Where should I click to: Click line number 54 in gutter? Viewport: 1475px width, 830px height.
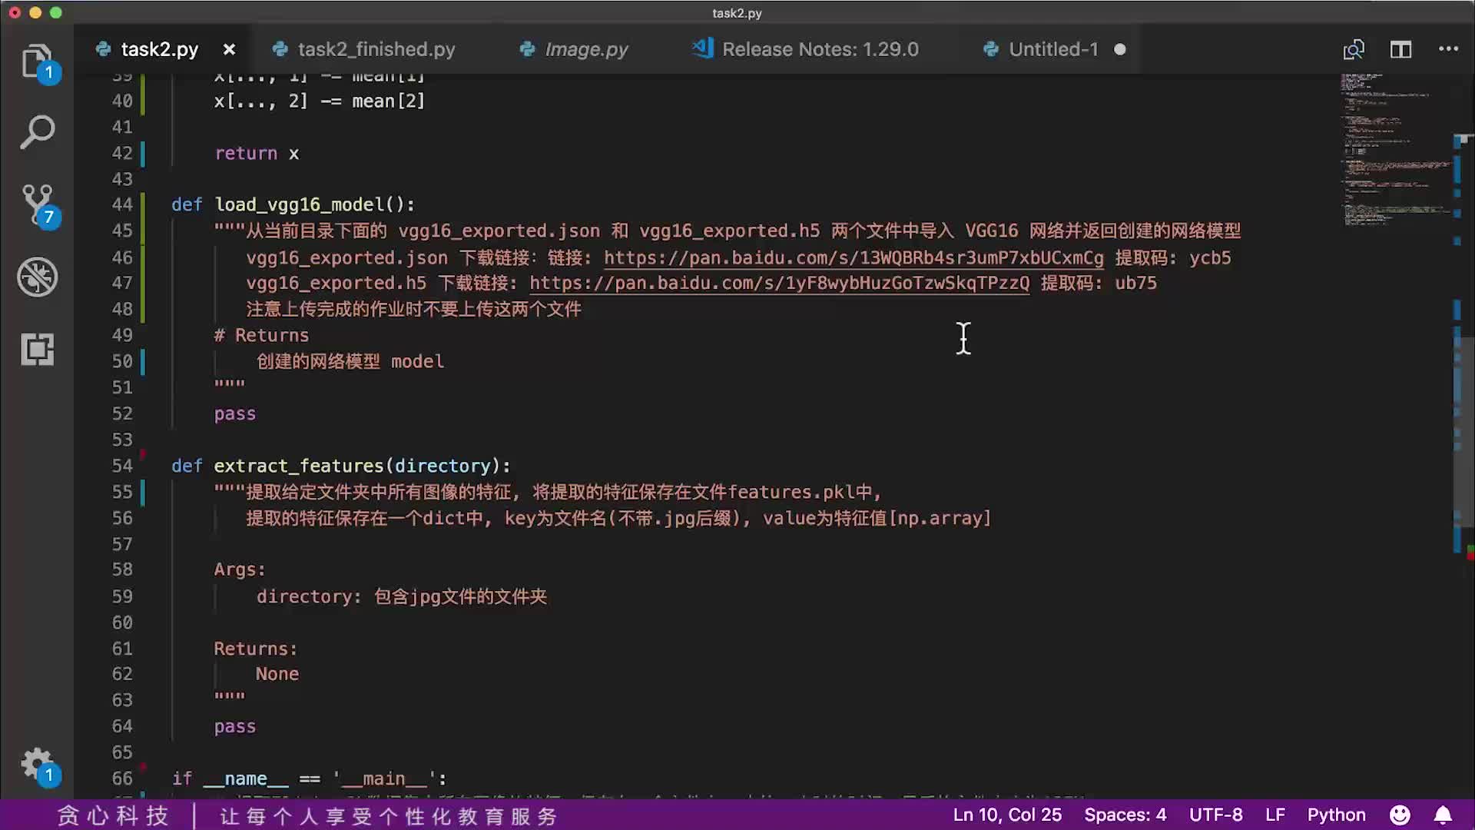pyautogui.click(x=122, y=466)
